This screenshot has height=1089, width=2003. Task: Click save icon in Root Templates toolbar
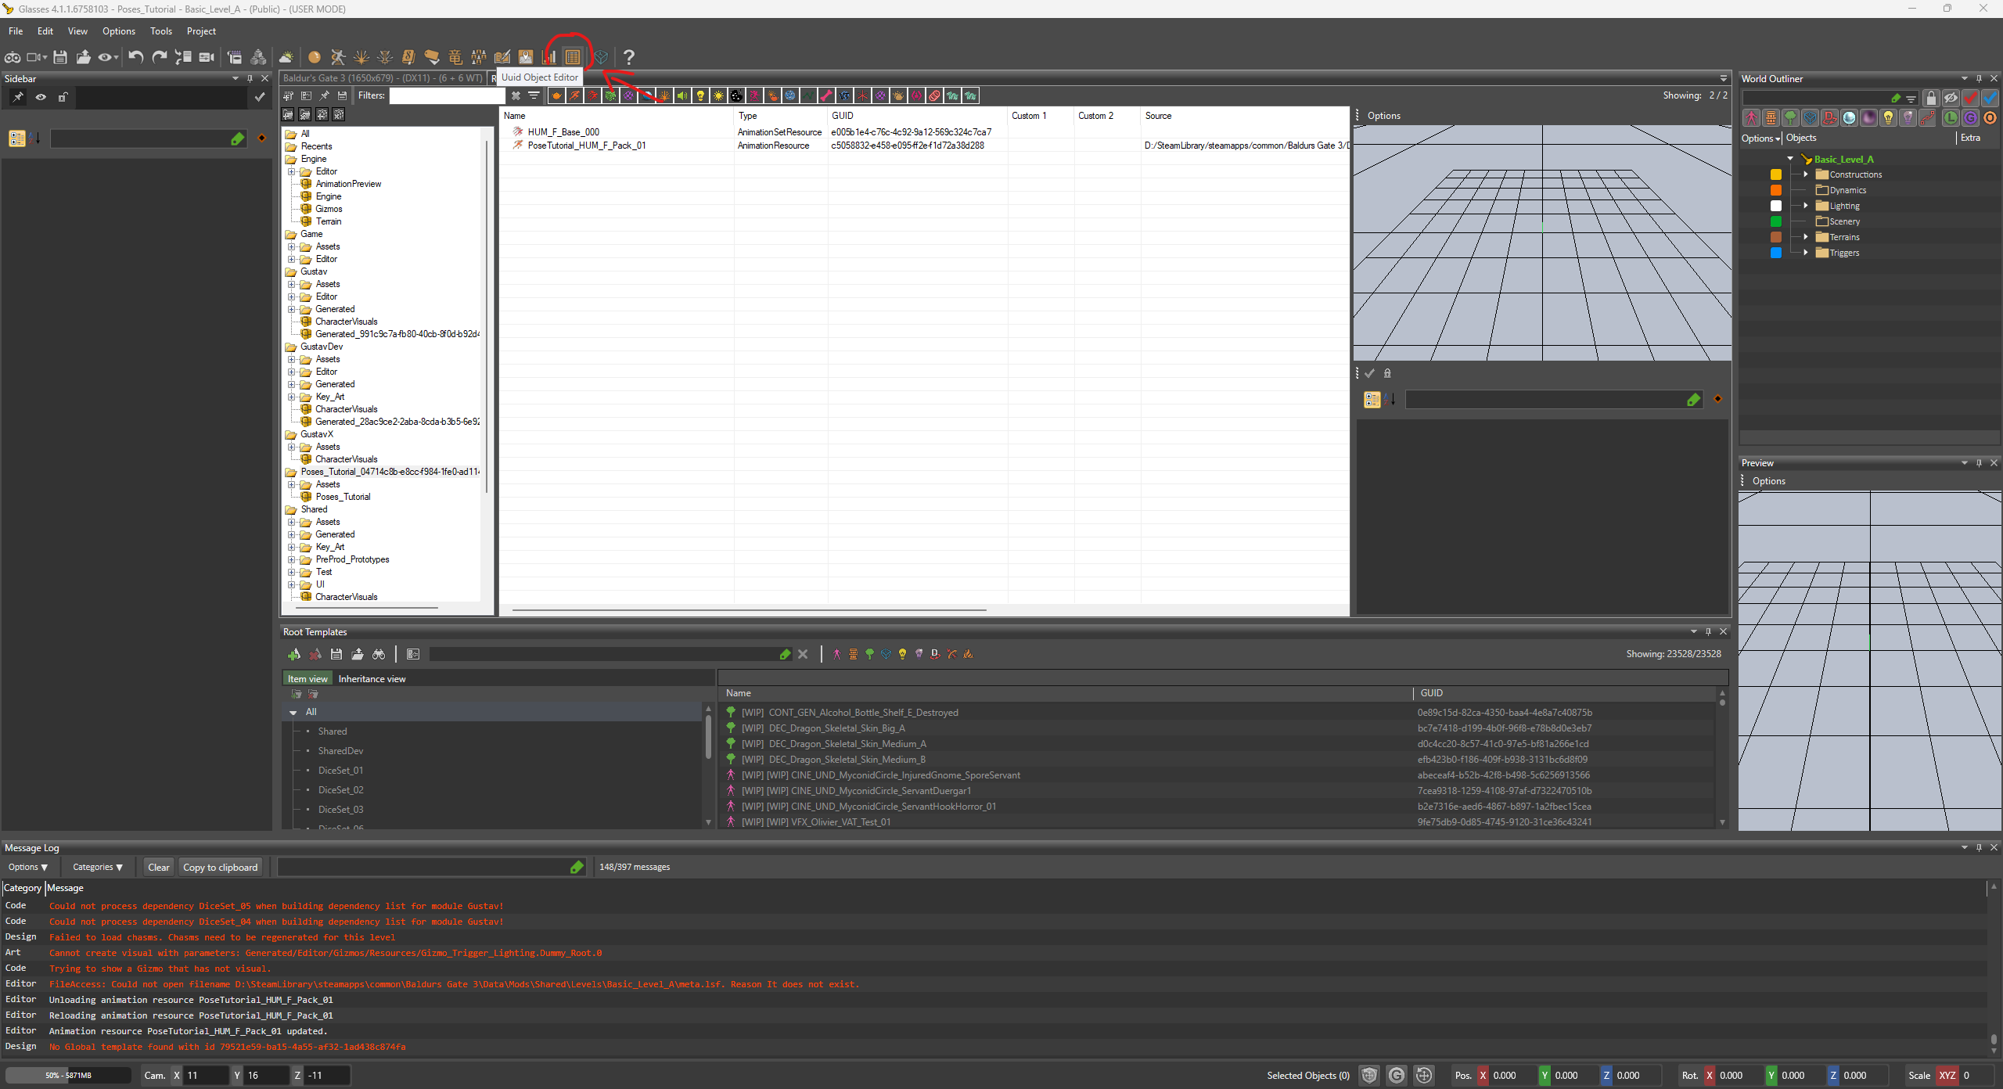click(x=336, y=654)
